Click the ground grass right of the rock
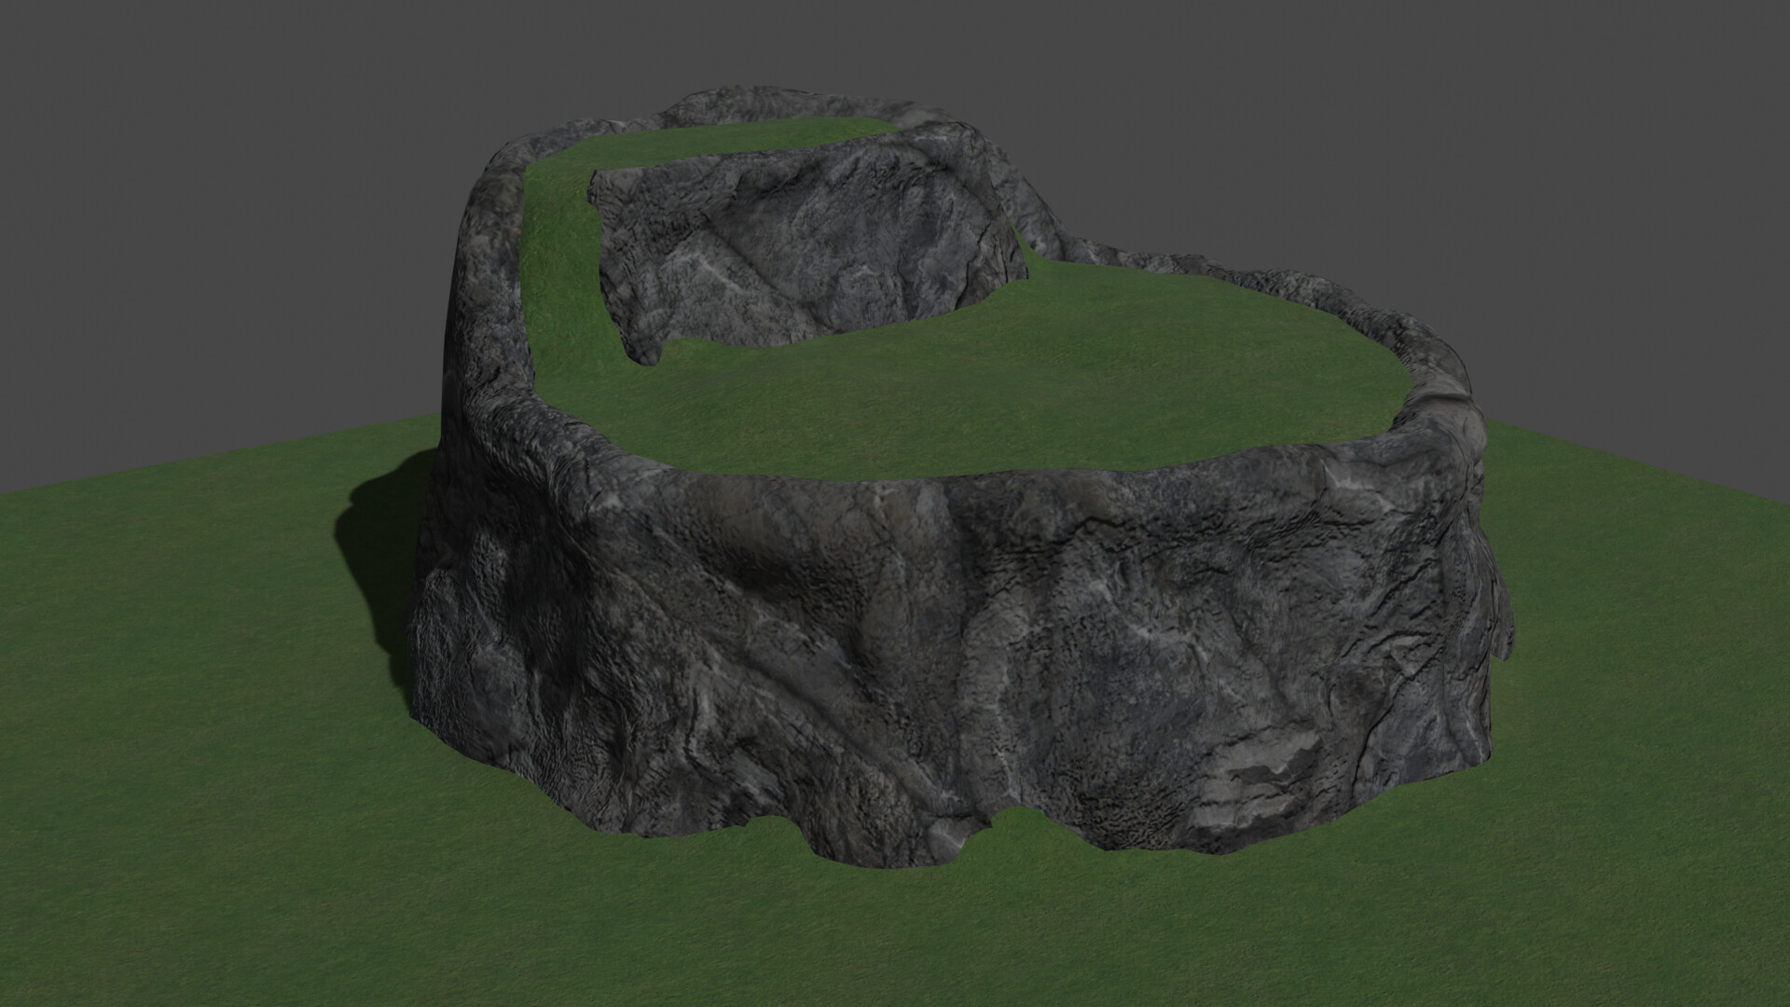 [1632, 606]
